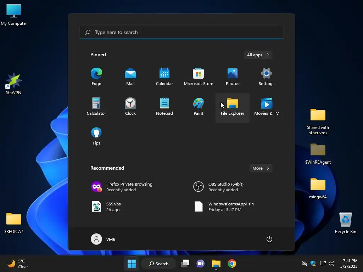Open the weather widget showing 5°C Clear
The image size is (363, 272).
click(x=18, y=263)
